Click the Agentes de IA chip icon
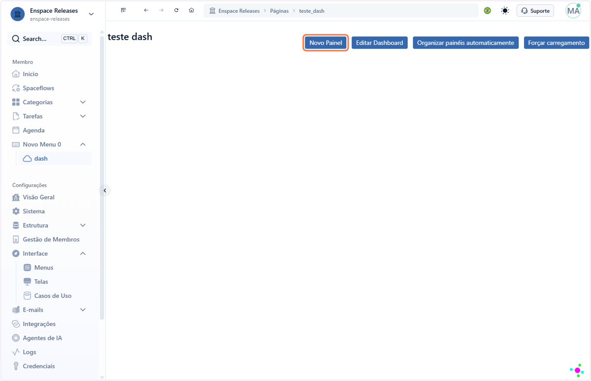The image size is (591, 381). coord(16,338)
